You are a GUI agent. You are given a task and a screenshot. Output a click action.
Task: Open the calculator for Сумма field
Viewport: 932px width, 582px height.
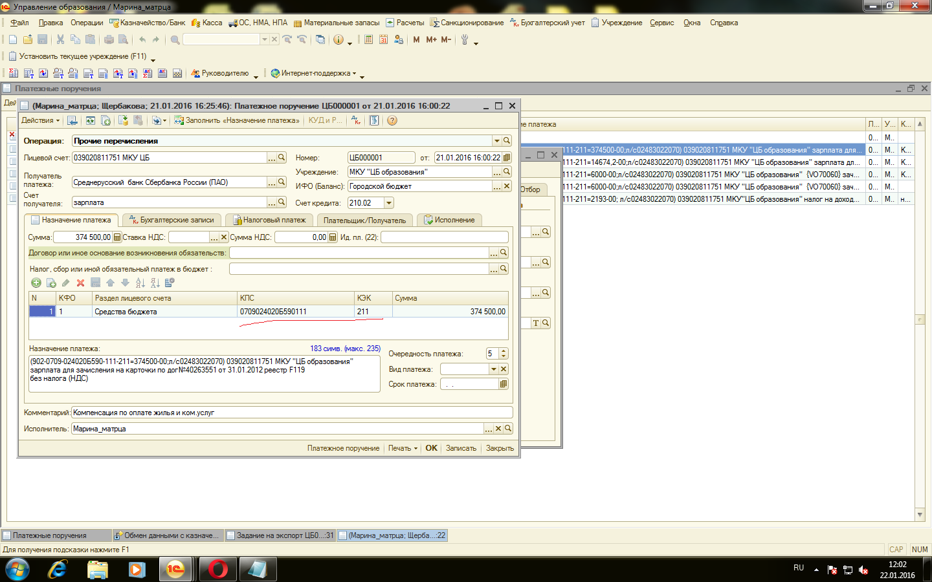[117, 237]
